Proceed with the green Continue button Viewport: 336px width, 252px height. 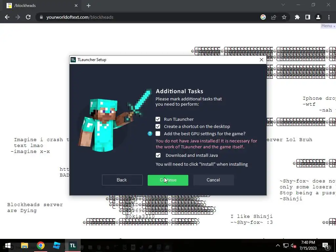click(x=168, y=180)
